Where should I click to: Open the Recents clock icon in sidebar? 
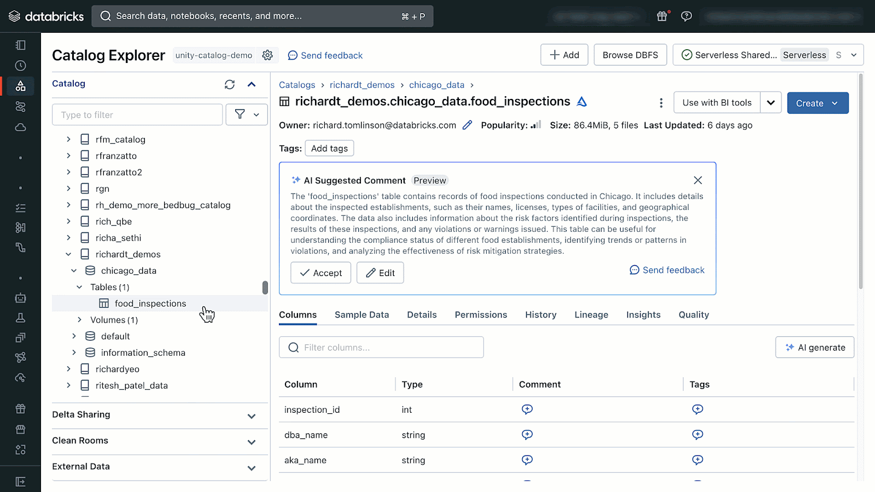tap(20, 66)
